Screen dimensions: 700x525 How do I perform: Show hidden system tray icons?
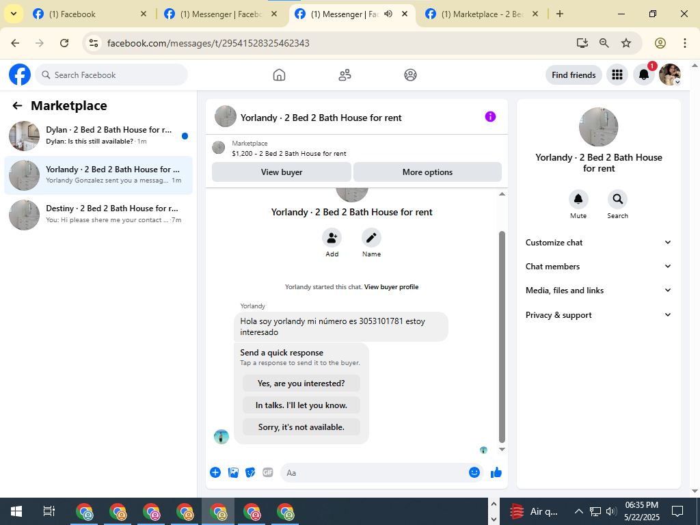click(x=578, y=511)
